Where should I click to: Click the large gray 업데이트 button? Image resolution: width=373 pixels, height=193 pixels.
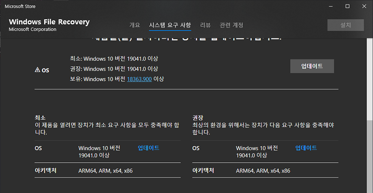tap(312, 66)
